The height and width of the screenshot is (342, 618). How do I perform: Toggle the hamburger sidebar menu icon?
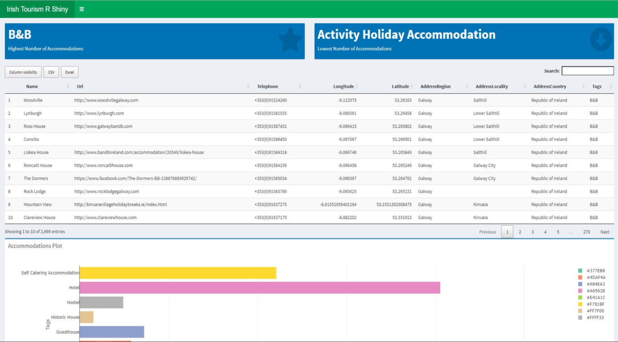coord(82,9)
